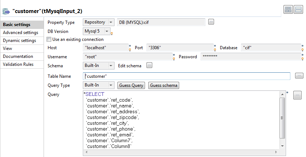Switch to the Dynamic settings tab
The width and height of the screenshot is (306, 157).
[19, 41]
